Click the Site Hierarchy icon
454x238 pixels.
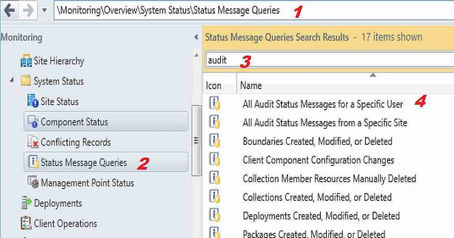pyautogui.click(x=26, y=61)
